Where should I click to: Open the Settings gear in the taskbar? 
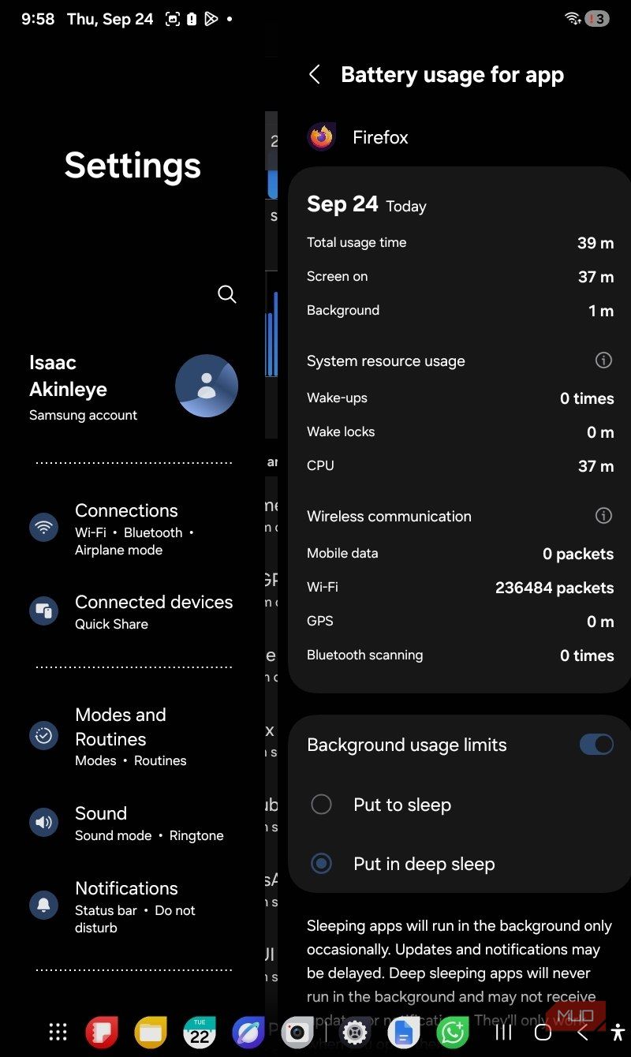356,1032
